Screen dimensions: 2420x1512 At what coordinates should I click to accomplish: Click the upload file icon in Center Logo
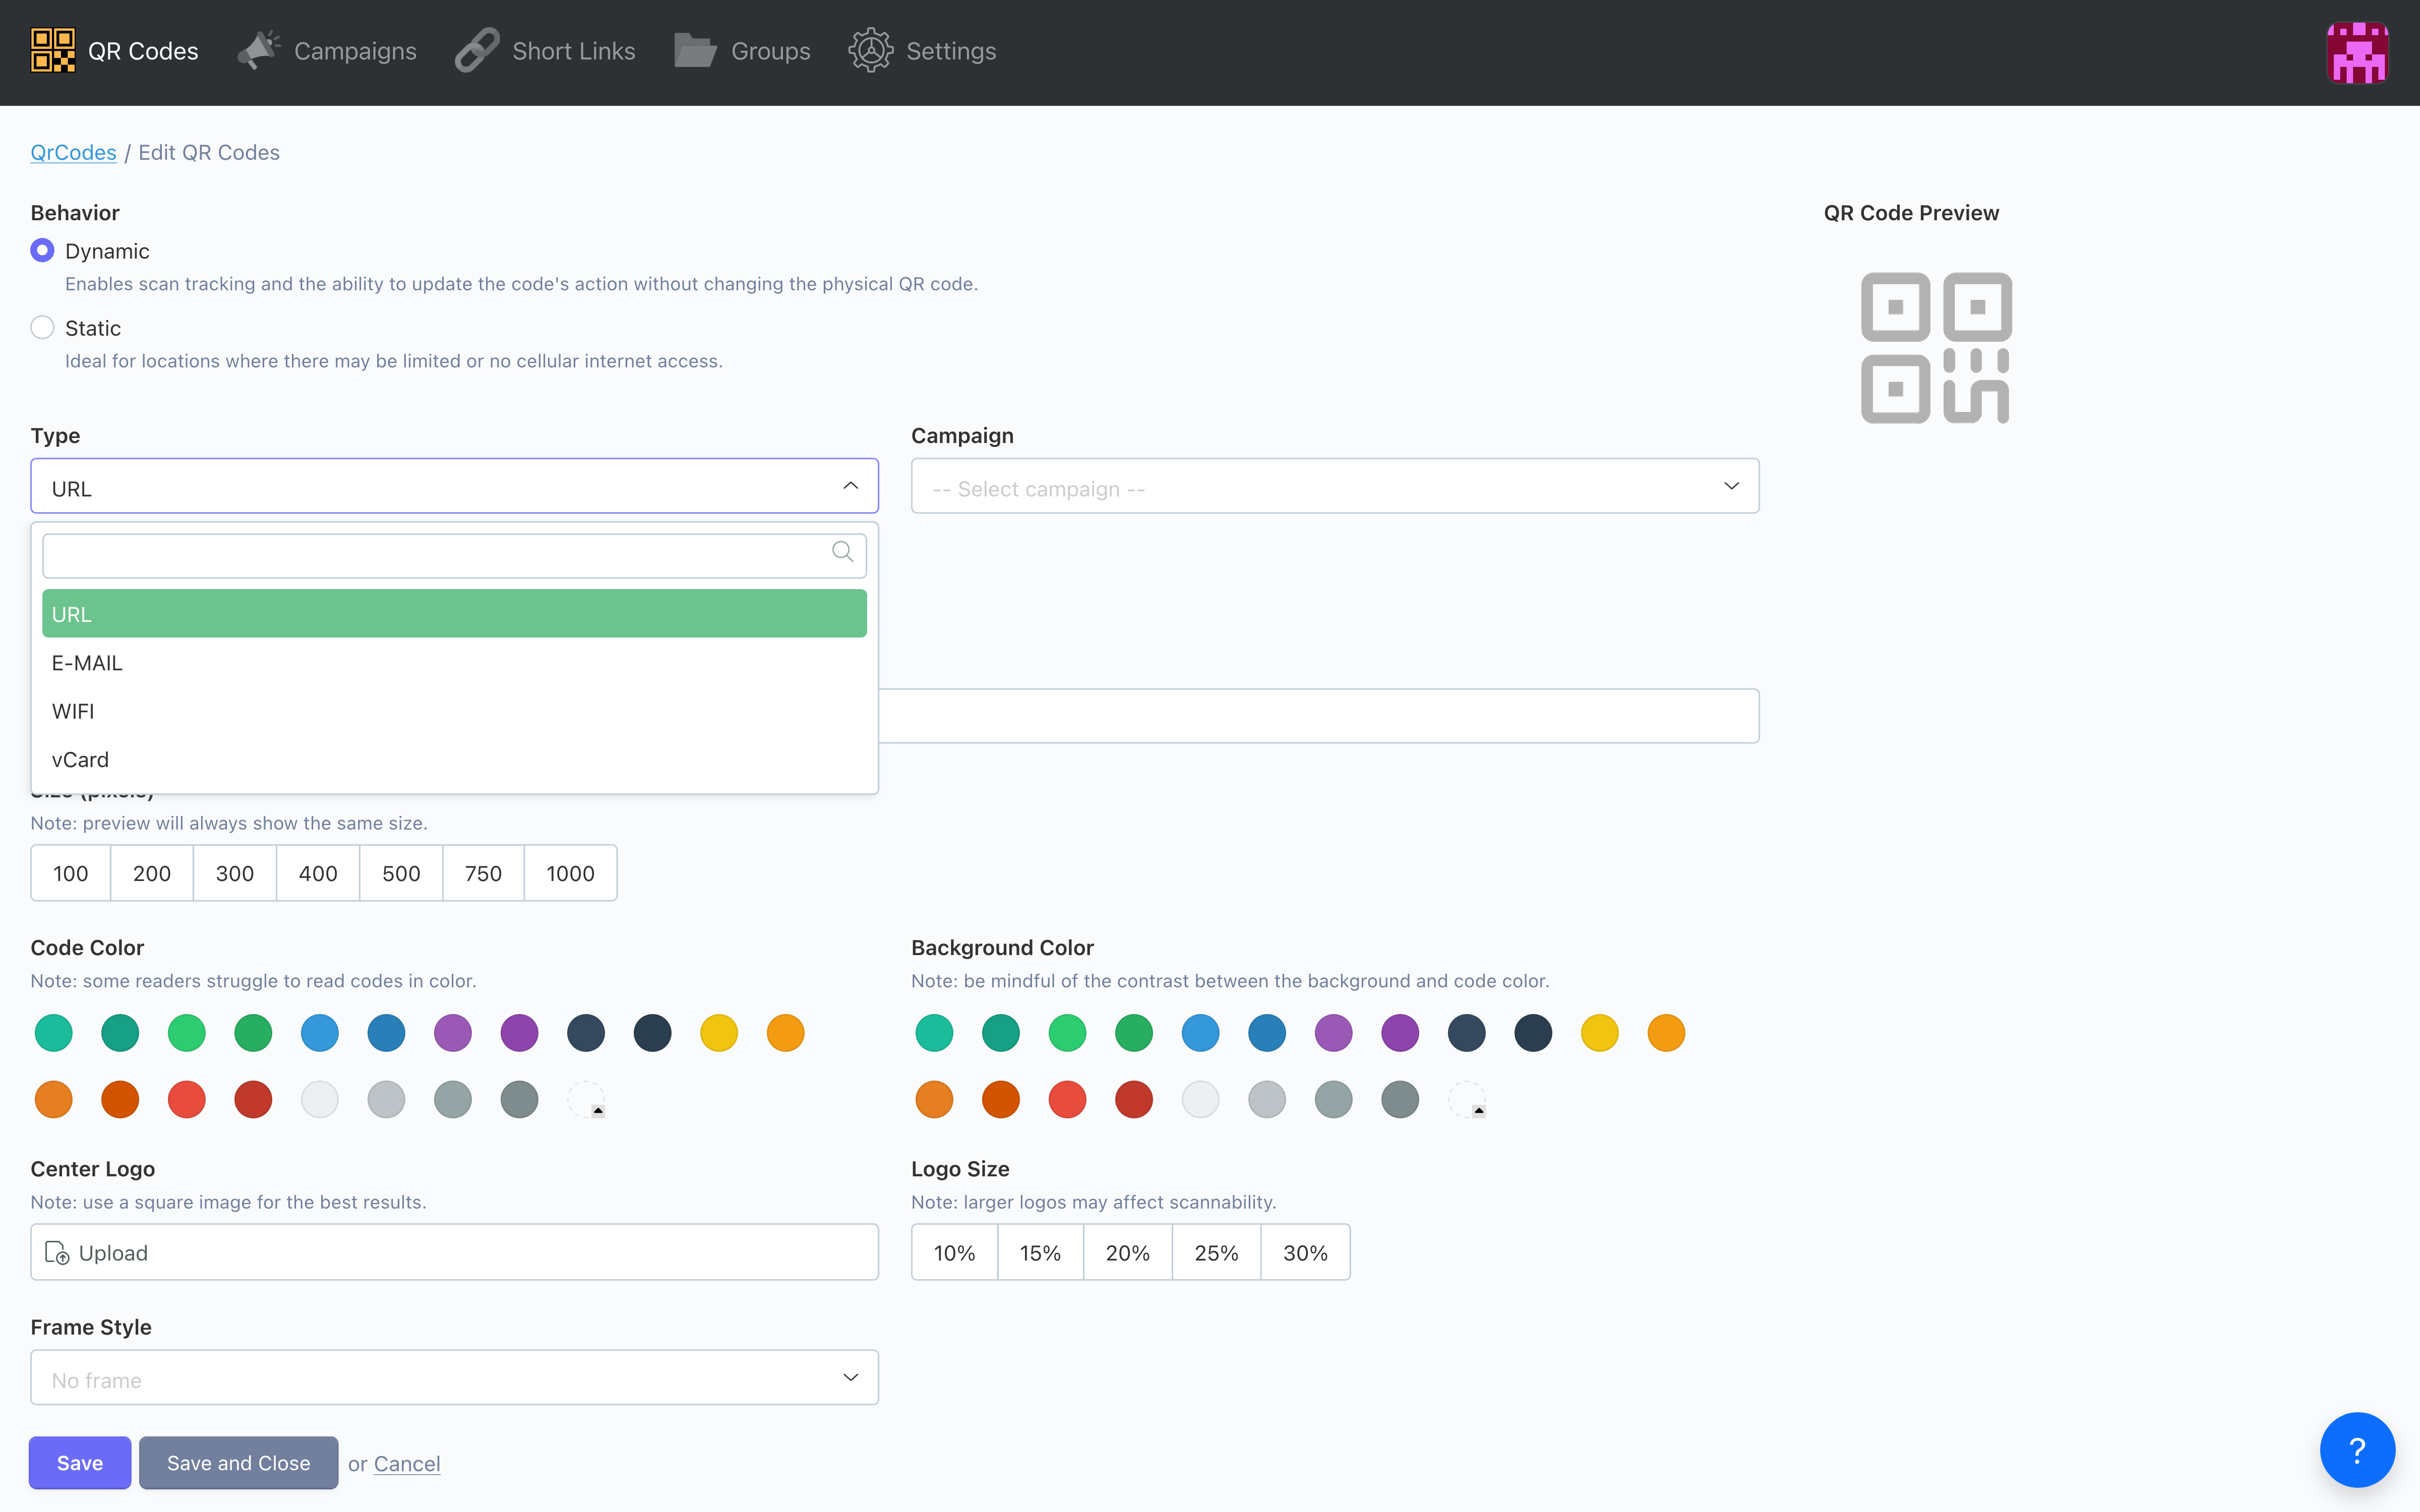(x=57, y=1253)
